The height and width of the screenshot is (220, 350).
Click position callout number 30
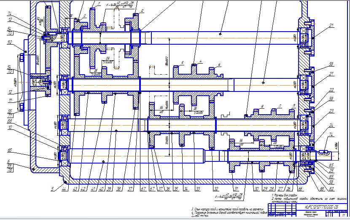click(256, 189)
